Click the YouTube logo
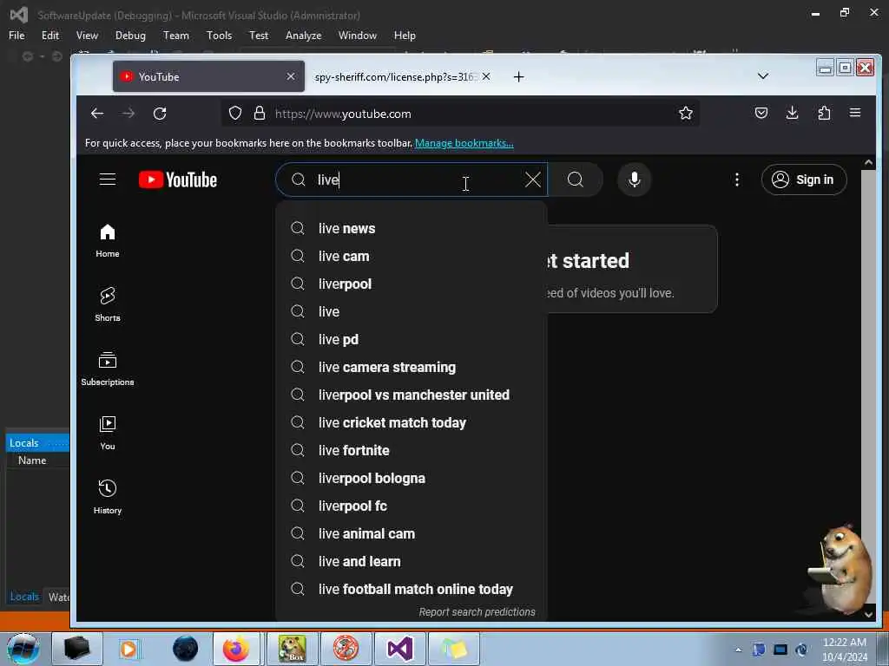 [177, 180]
